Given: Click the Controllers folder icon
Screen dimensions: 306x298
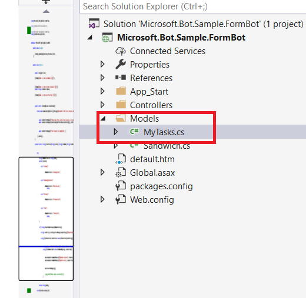Looking at the screenshot, I should [x=121, y=105].
